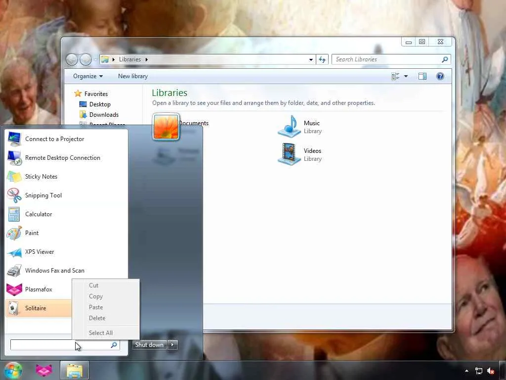
Task: Click New library button
Action: pos(133,76)
